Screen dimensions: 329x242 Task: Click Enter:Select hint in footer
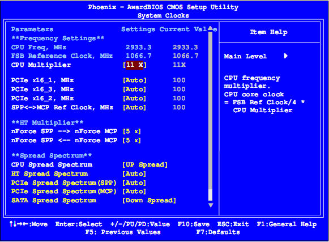[x=79, y=224]
